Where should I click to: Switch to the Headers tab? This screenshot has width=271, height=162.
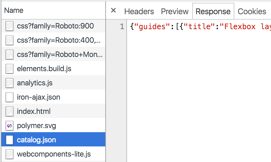point(139,12)
